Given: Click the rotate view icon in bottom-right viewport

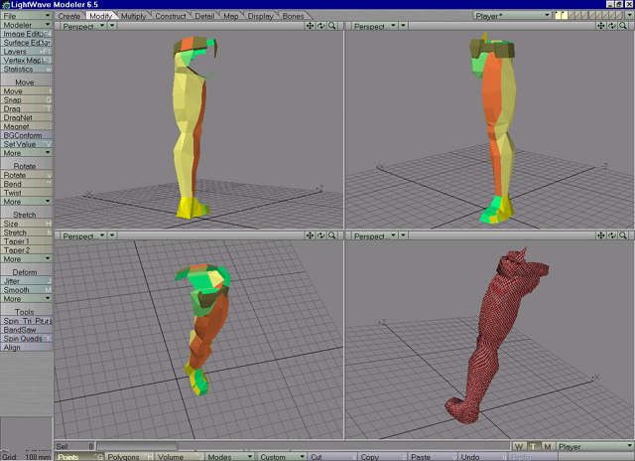Looking at the screenshot, I should pyautogui.click(x=612, y=235).
